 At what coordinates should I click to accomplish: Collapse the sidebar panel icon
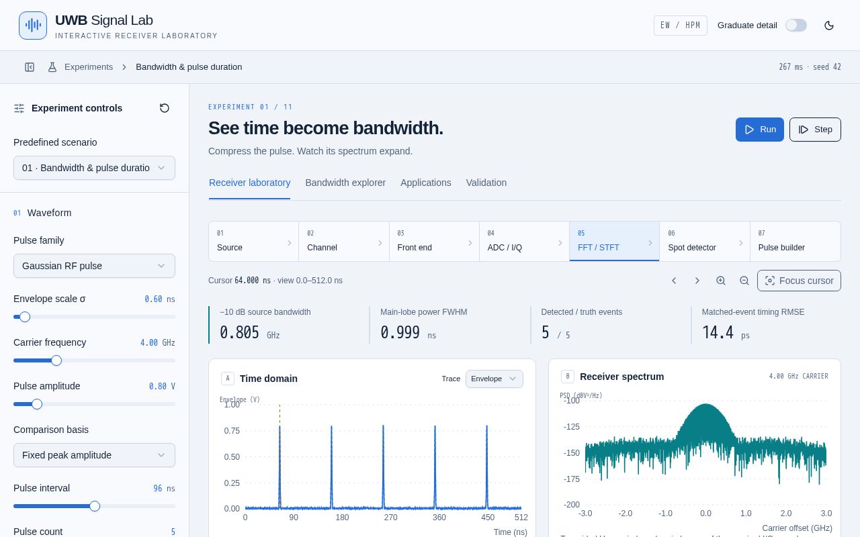click(30, 67)
